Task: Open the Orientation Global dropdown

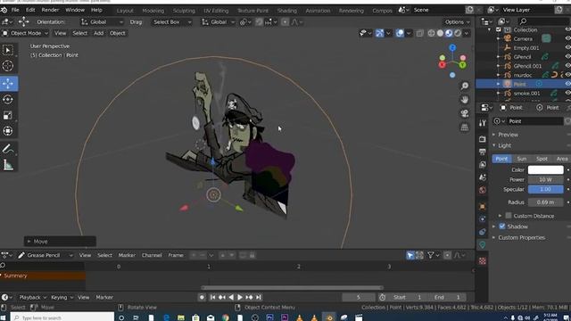Action: tap(102, 21)
